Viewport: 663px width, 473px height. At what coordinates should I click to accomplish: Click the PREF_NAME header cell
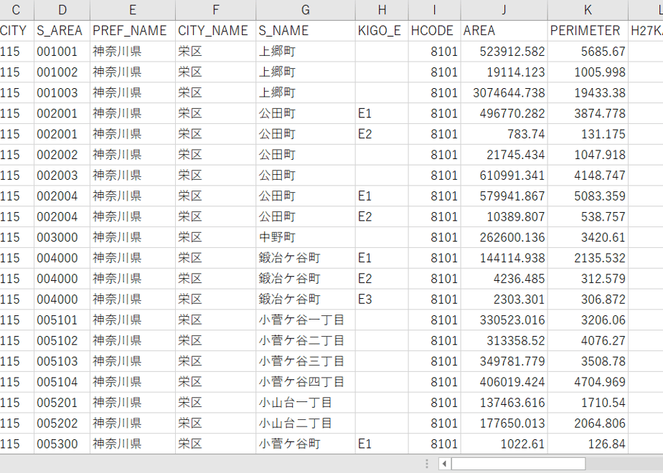click(132, 31)
